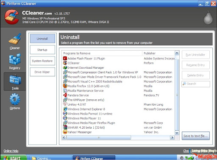Click the Windows Internet Explorer 8 icon
This screenshot has height=160, width=217.
tap(65, 109)
